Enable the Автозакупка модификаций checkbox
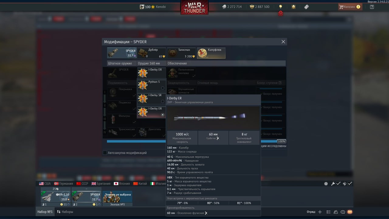The width and height of the screenshot is (389, 219). [x=105, y=153]
